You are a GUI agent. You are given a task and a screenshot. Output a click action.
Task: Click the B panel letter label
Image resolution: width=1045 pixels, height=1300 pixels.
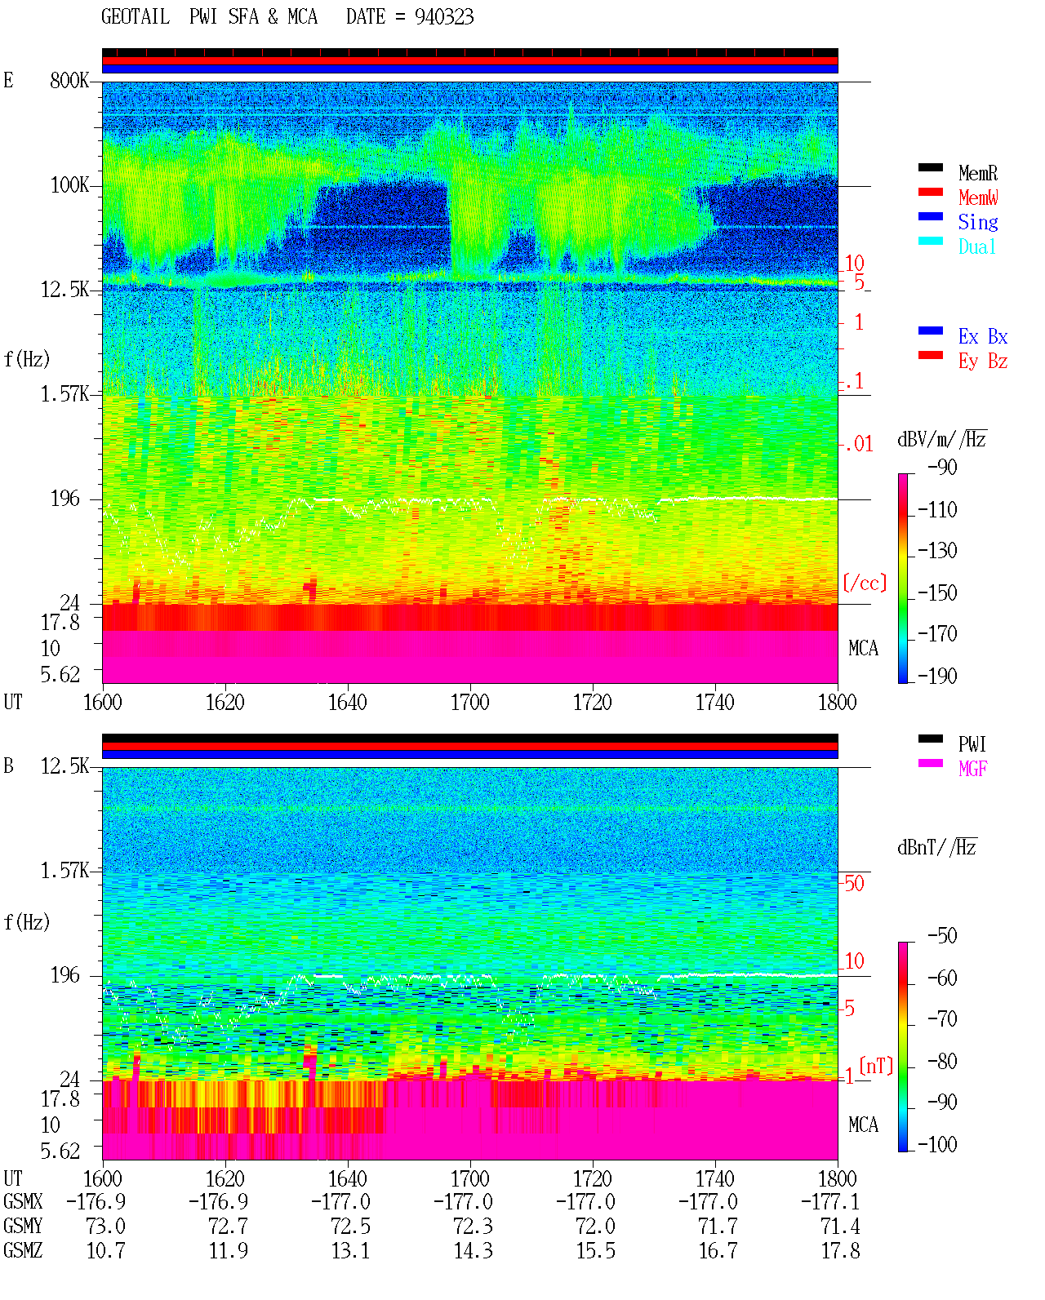coord(8,765)
